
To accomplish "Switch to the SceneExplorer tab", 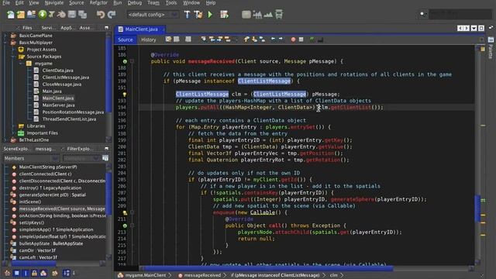I will pos(17,149).
